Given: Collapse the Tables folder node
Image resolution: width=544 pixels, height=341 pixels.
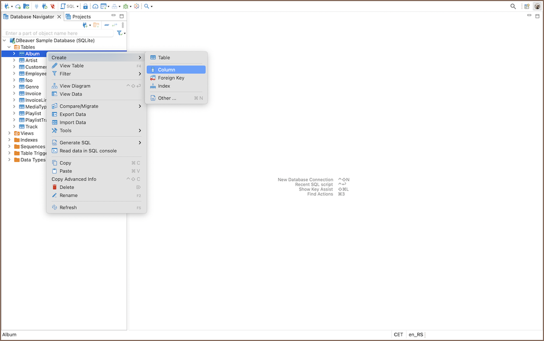Looking at the screenshot, I should coord(9,47).
